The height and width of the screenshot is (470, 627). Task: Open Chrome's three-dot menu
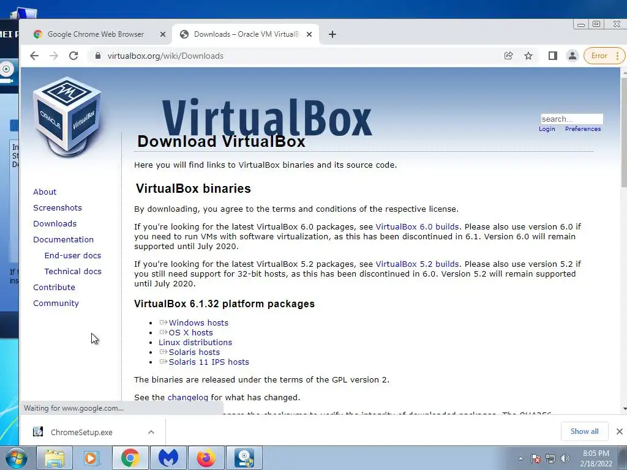click(618, 56)
